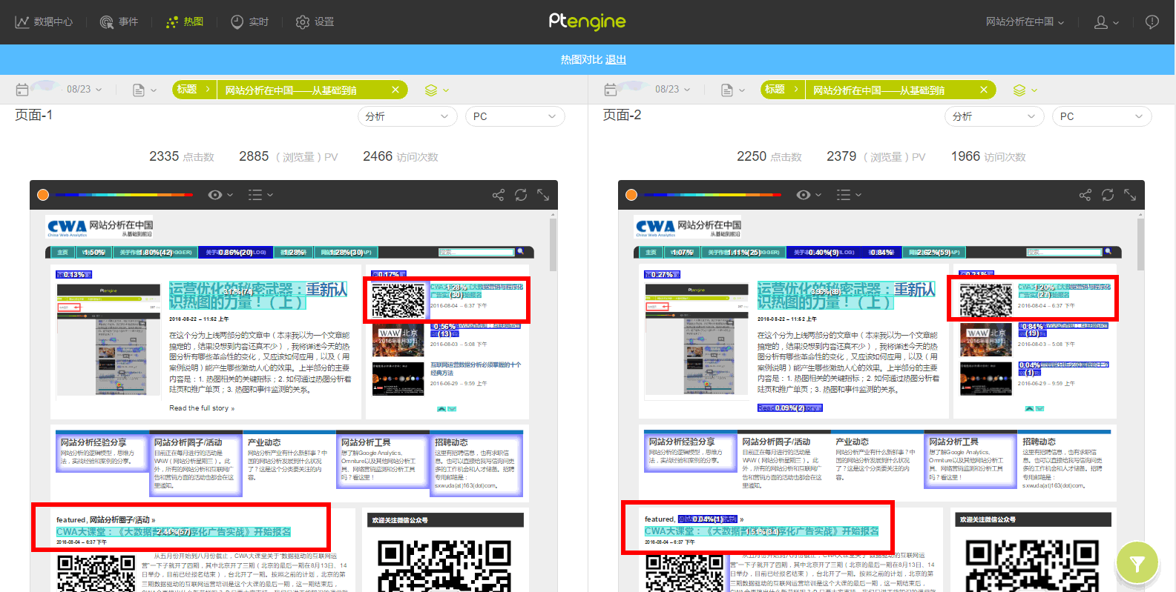
Task: Switch to the 数据中心 tab
Action: coord(44,22)
